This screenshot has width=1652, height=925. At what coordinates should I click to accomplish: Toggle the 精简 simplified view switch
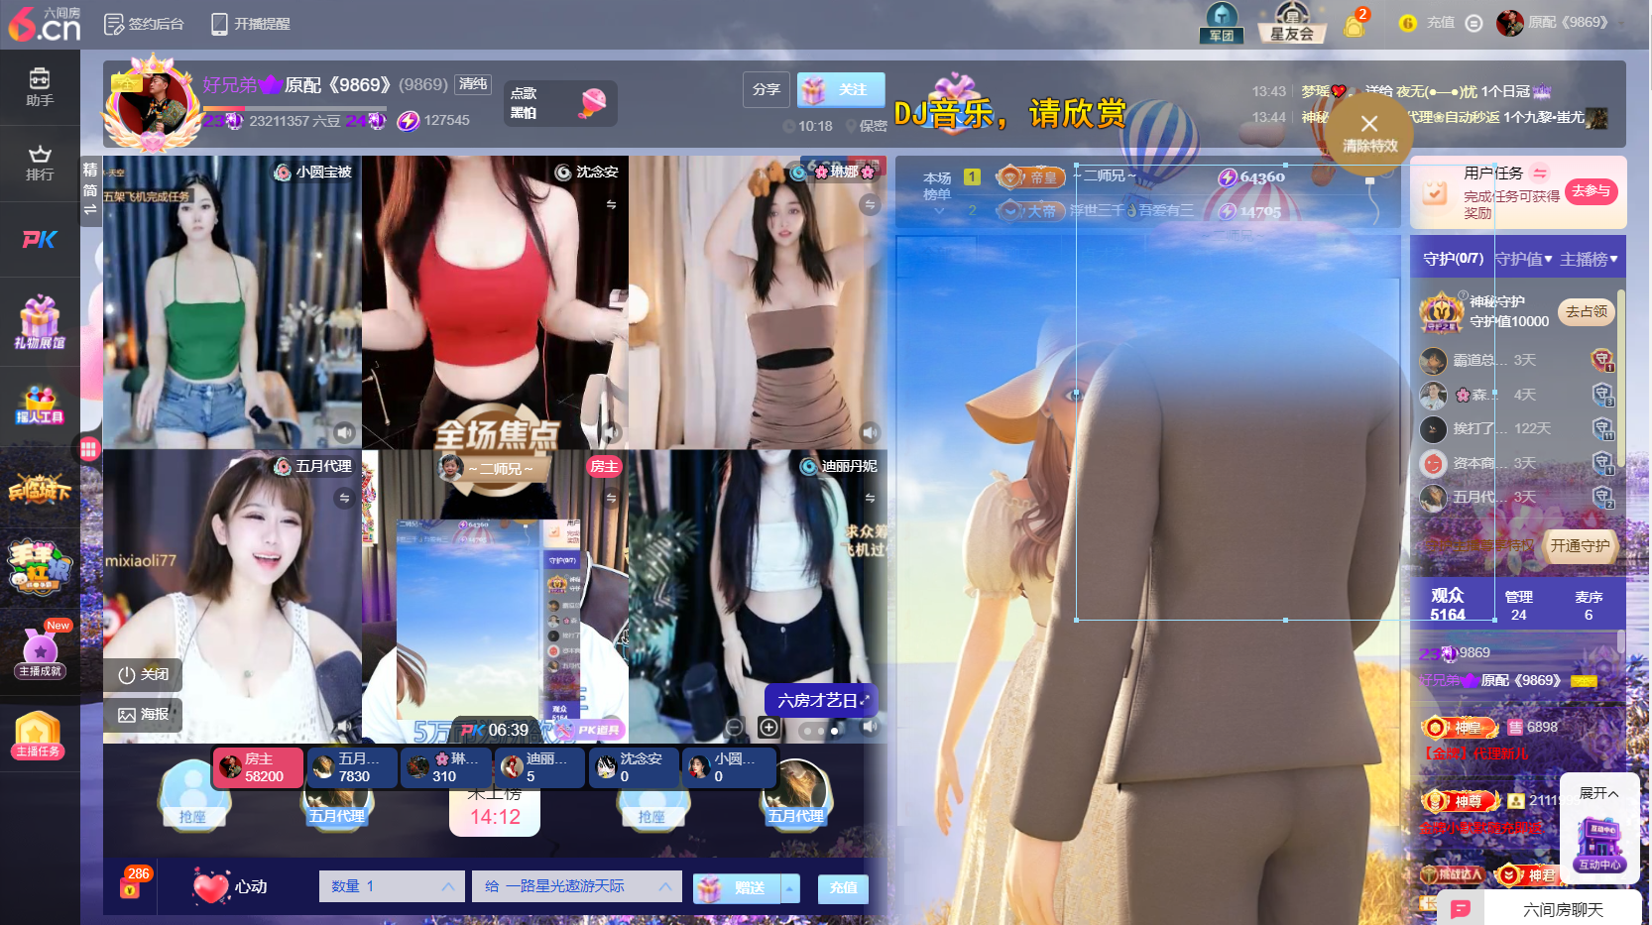[x=90, y=188]
